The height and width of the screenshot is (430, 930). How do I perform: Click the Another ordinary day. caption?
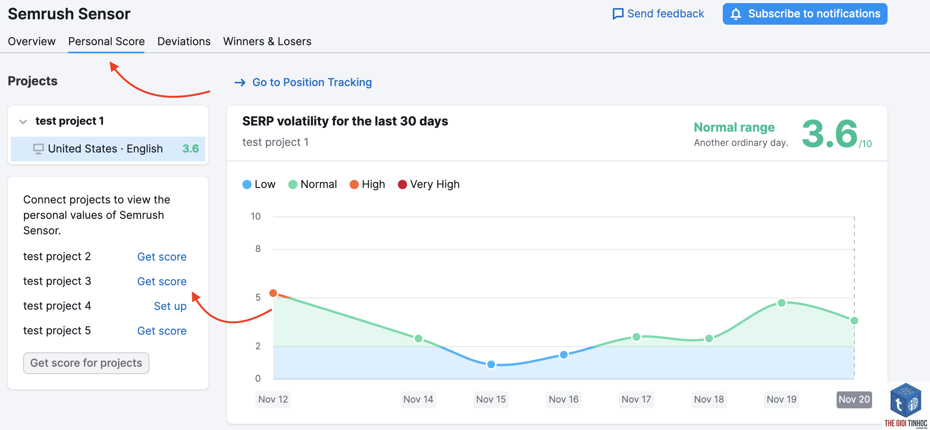click(x=741, y=143)
